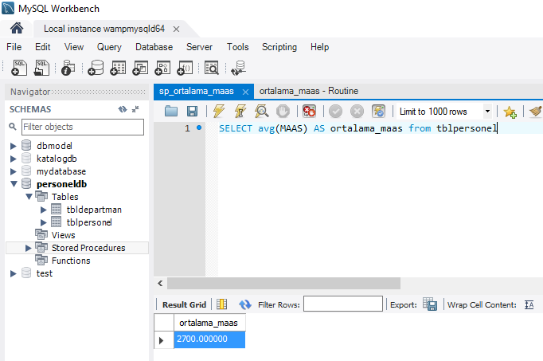
Task: Create a new schema icon
Action: tap(96, 68)
